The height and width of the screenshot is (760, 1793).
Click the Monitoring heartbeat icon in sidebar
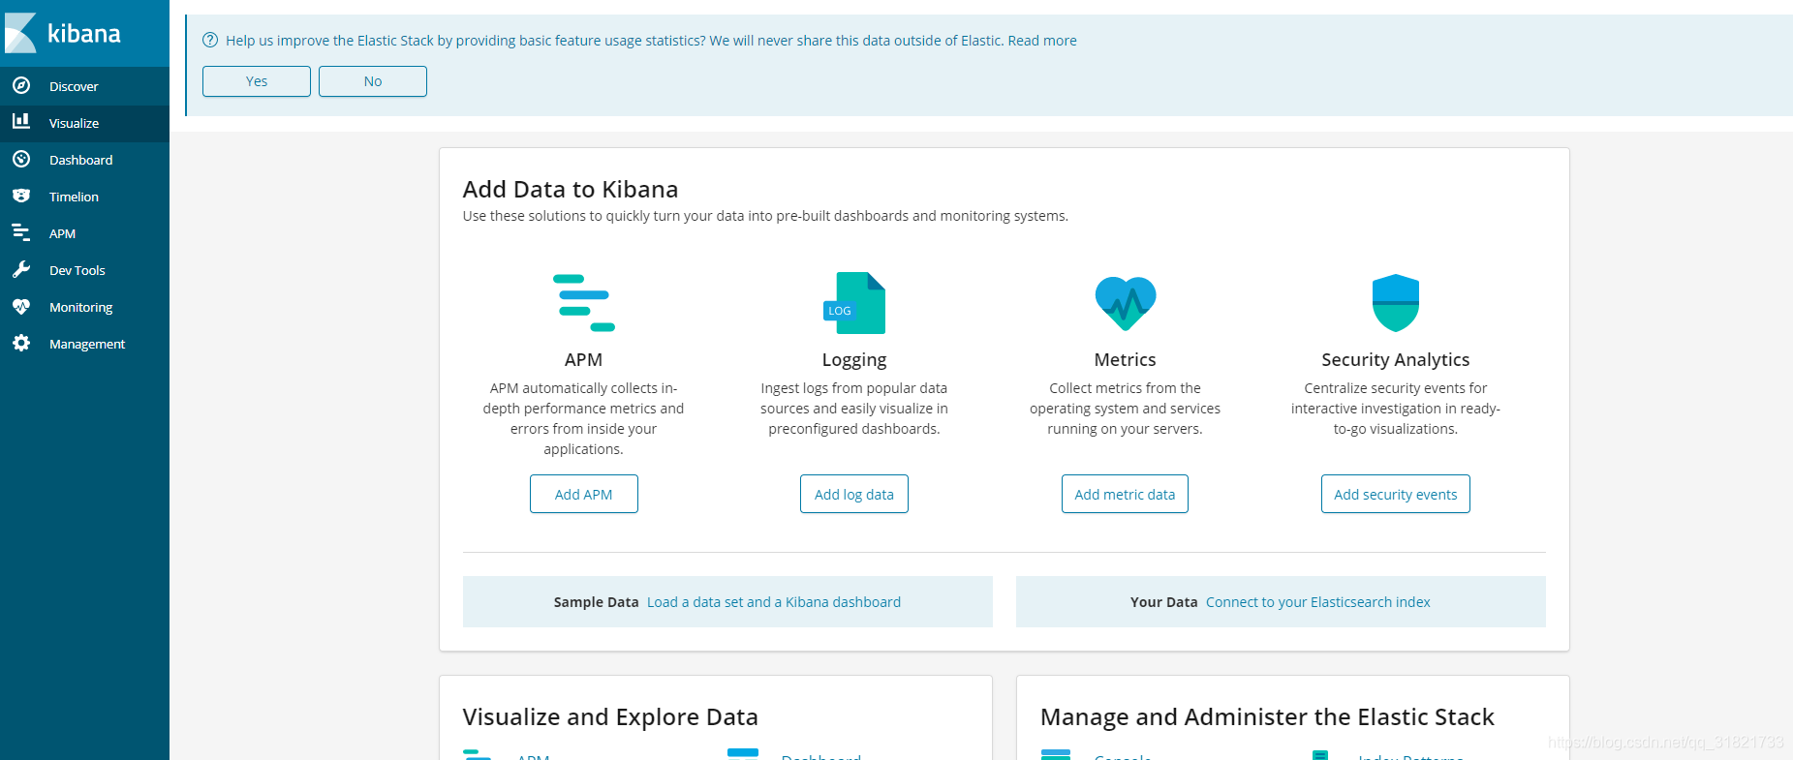click(21, 306)
